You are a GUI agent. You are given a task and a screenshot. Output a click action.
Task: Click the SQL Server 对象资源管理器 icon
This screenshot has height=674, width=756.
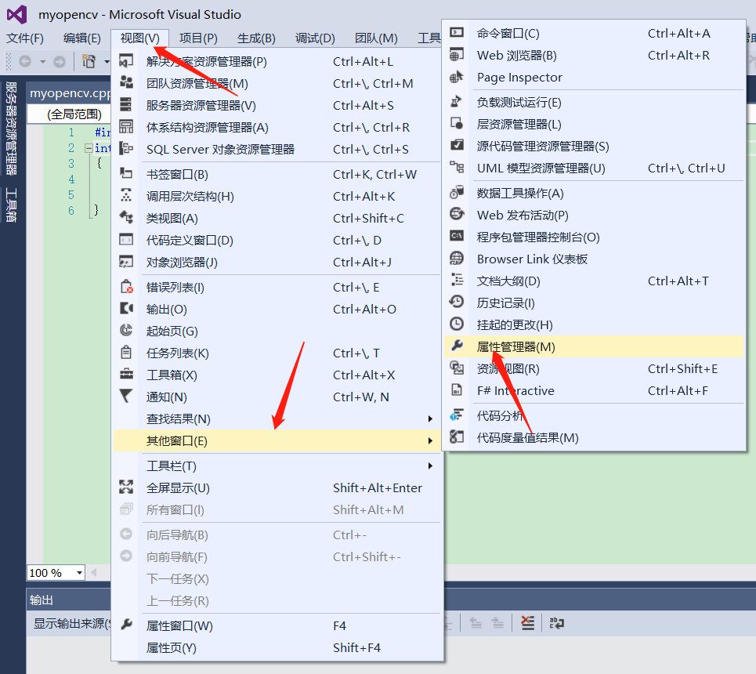[x=126, y=148]
